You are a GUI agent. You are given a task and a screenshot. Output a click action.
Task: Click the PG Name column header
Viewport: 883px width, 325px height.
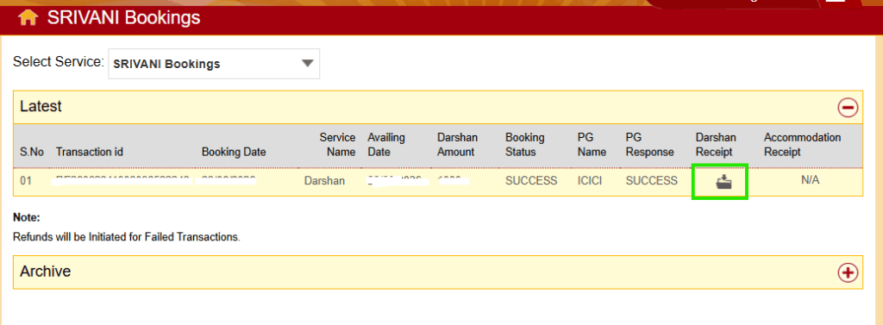point(592,145)
